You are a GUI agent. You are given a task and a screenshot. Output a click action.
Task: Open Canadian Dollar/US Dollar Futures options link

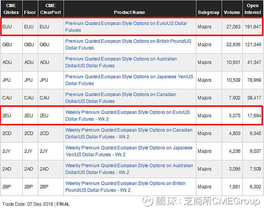point(121,98)
